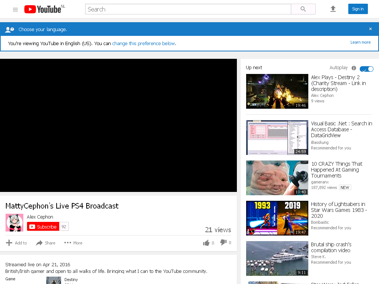This screenshot has width=379, height=284.
Task: Focus the Search input field
Action: [x=188, y=9]
